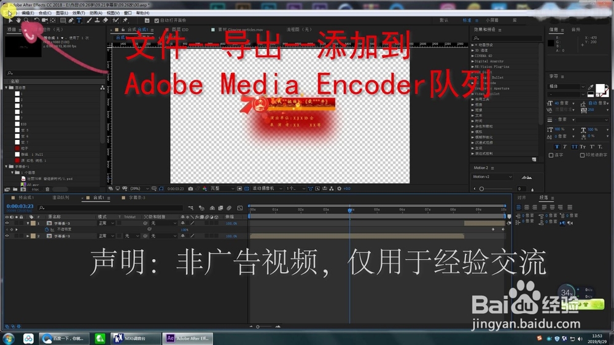Image resolution: width=614 pixels, height=345 pixels.
Task: Open the Layer (图层) menu
Action: (62, 13)
